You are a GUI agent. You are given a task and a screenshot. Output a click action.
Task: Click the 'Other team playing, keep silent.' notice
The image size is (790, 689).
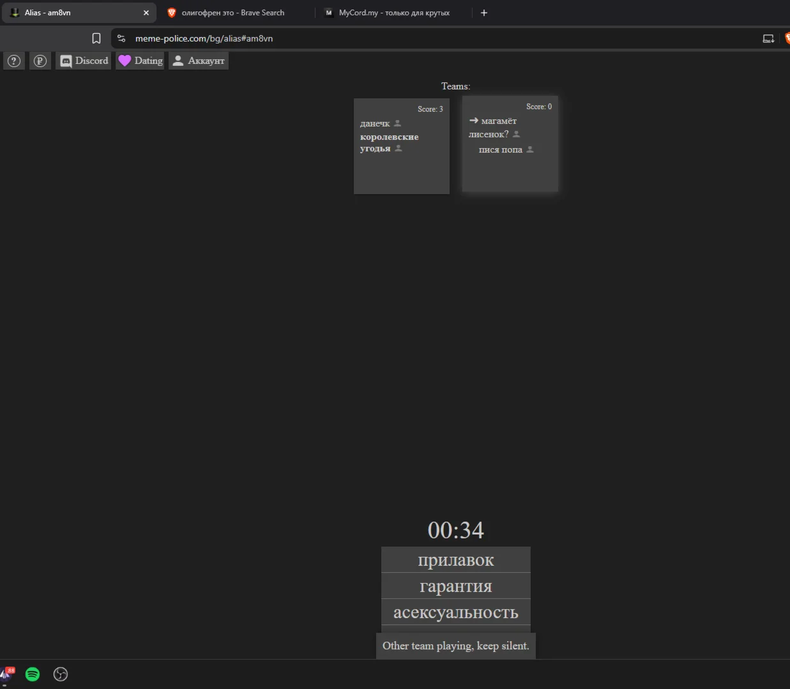point(456,646)
